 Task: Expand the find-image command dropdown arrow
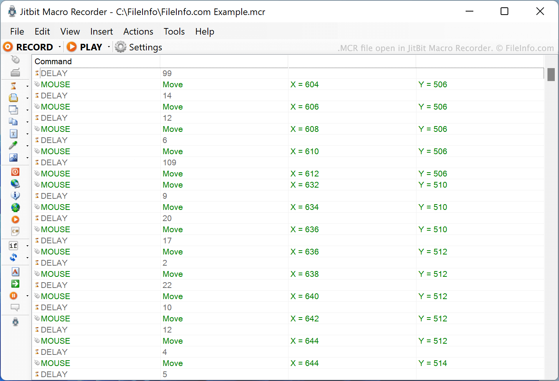[27, 158]
